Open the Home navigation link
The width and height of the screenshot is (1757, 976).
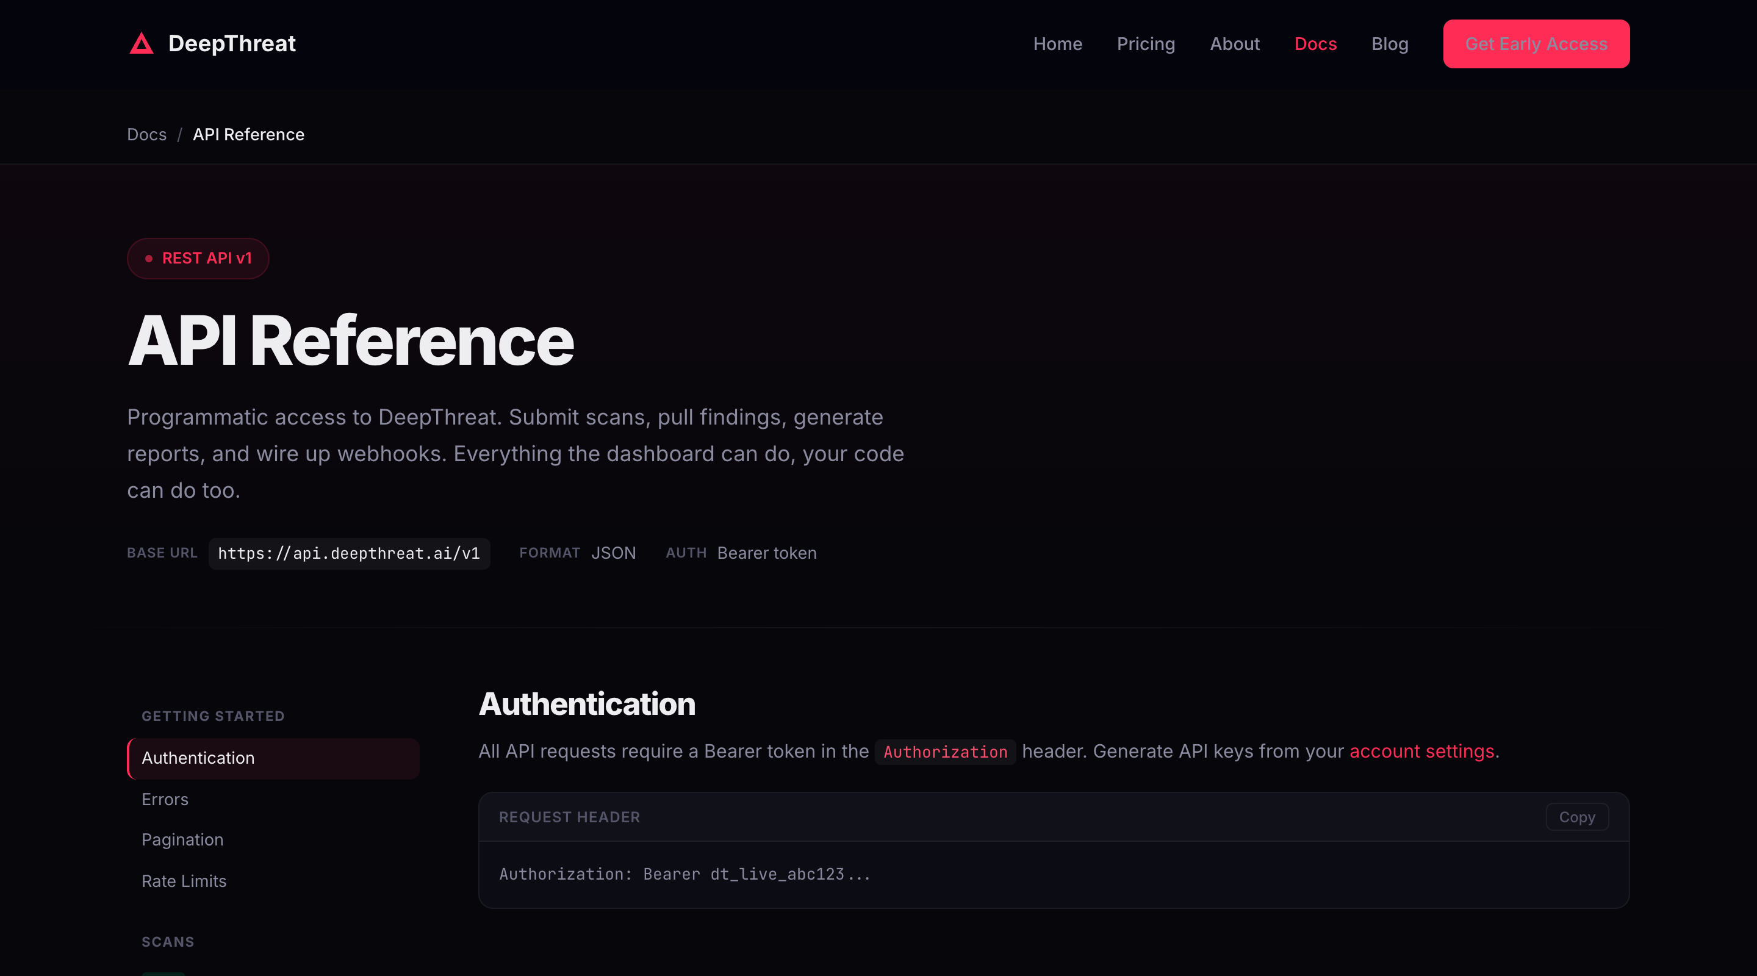tap(1057, 44)
